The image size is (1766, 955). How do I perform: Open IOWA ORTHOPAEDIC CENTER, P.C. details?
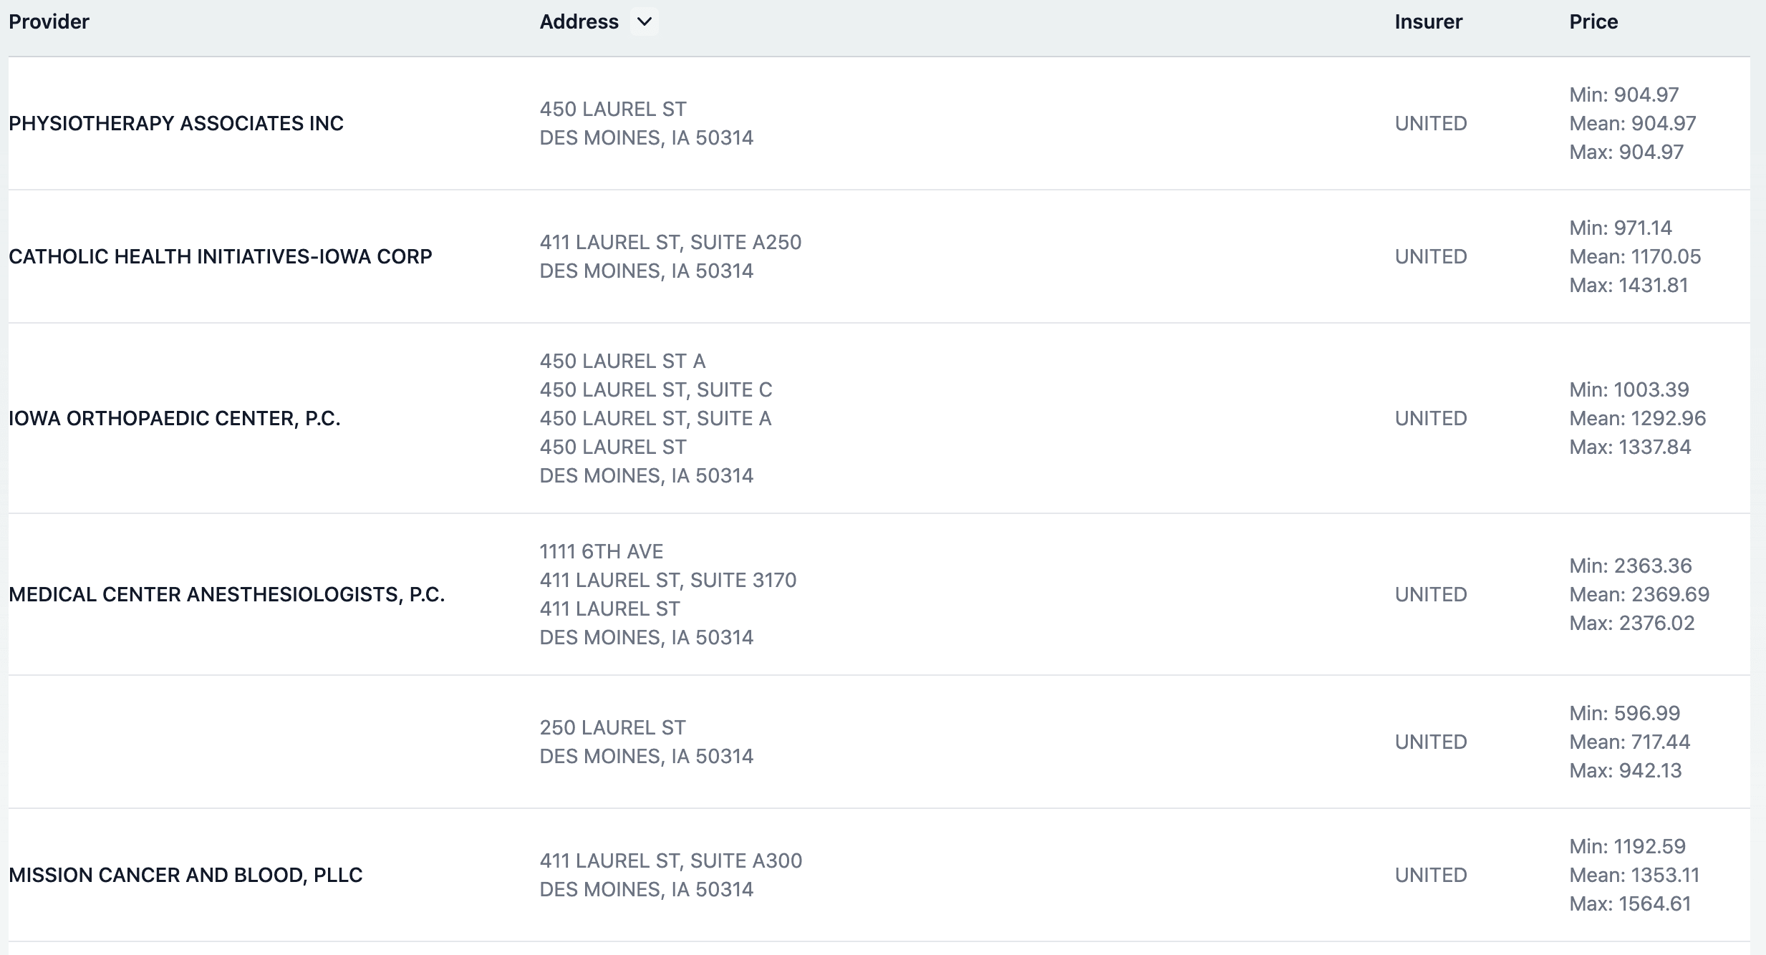174,417
